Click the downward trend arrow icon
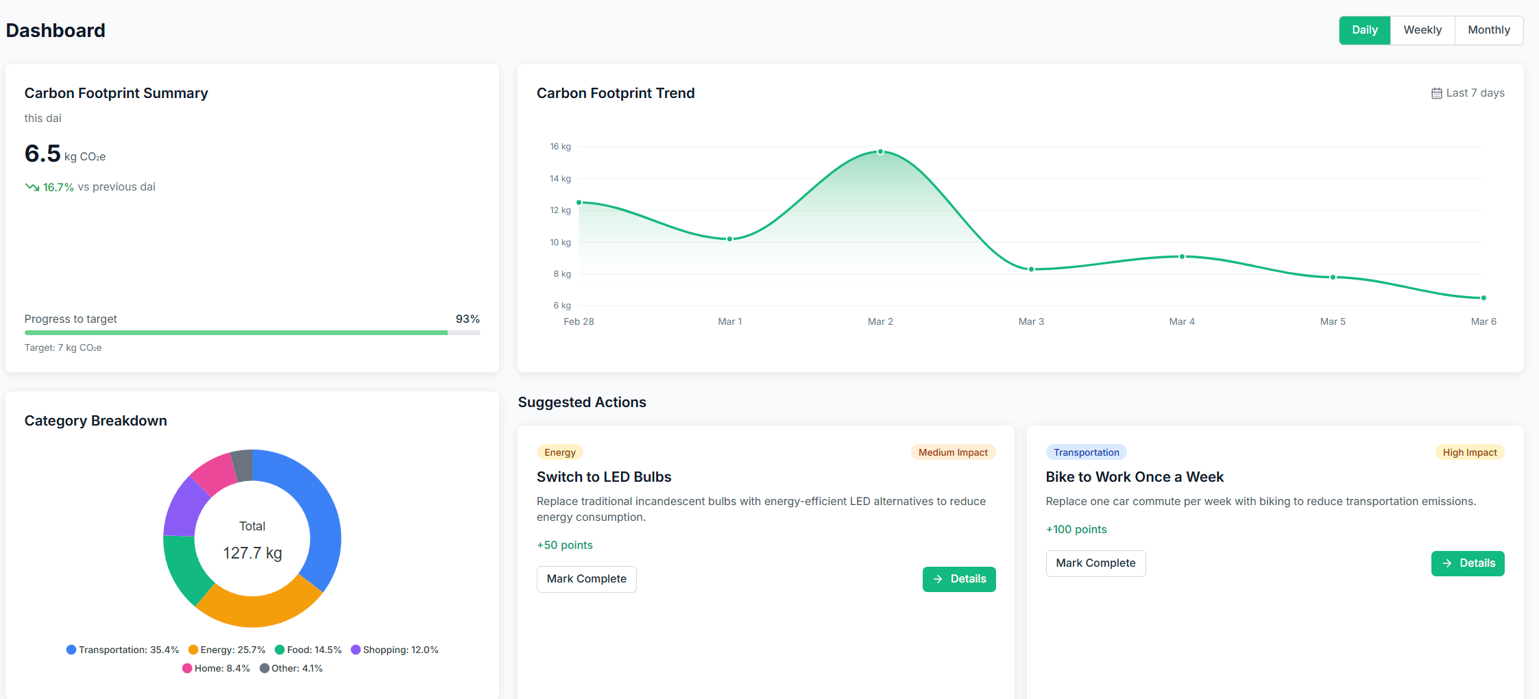1539x699 pixels. click(x=32, y=187)
